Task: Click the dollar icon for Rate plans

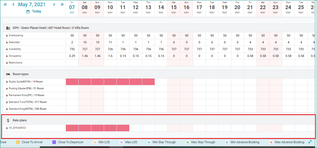Action: point(8,120)
